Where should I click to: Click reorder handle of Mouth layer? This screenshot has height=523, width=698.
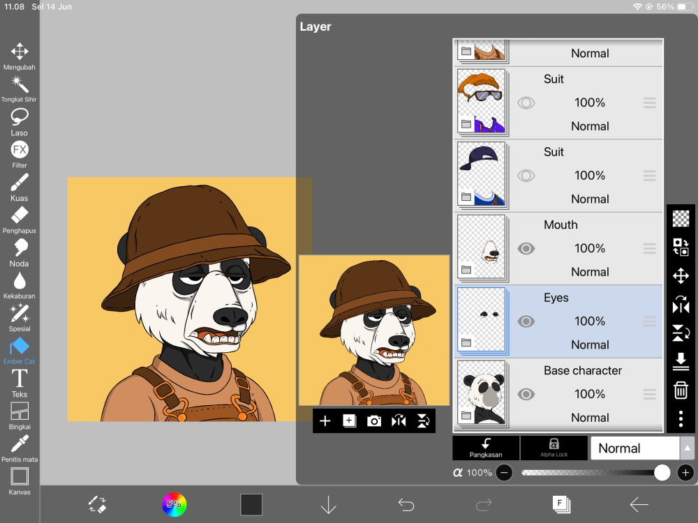point(649,249)
